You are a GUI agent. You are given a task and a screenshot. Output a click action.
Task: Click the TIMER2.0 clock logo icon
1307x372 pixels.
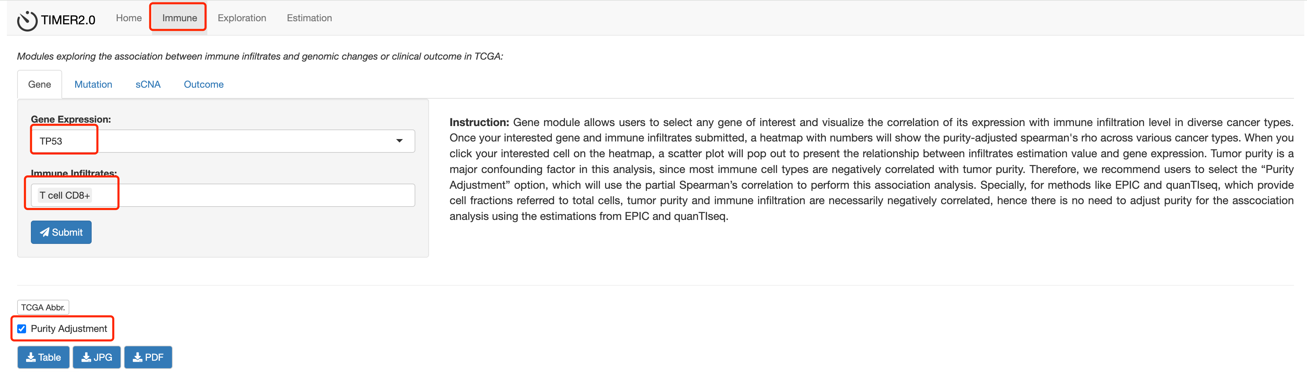27,20
